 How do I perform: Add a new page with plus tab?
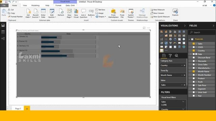[x=27, y=109]
